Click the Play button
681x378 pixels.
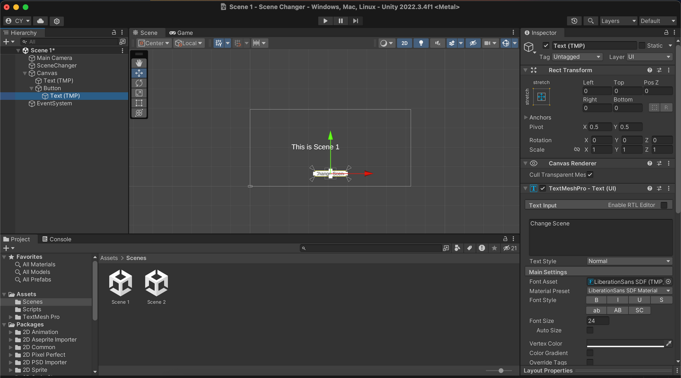click(x=325, y=21)
